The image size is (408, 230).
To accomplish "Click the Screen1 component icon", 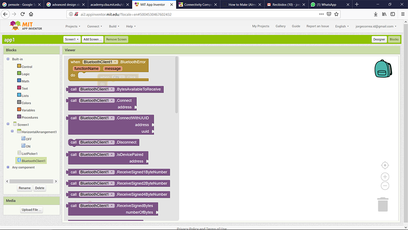I will point(15,124).
